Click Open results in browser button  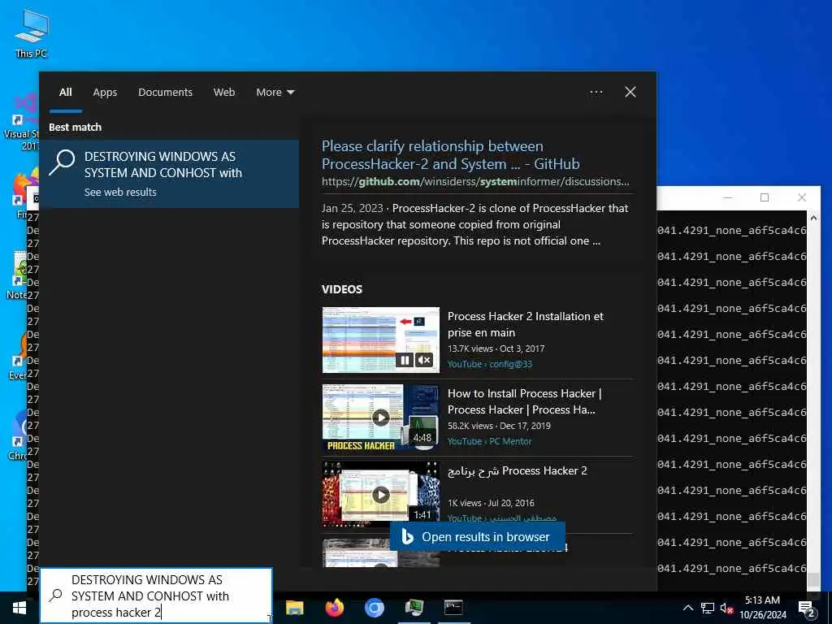(478, 537)
